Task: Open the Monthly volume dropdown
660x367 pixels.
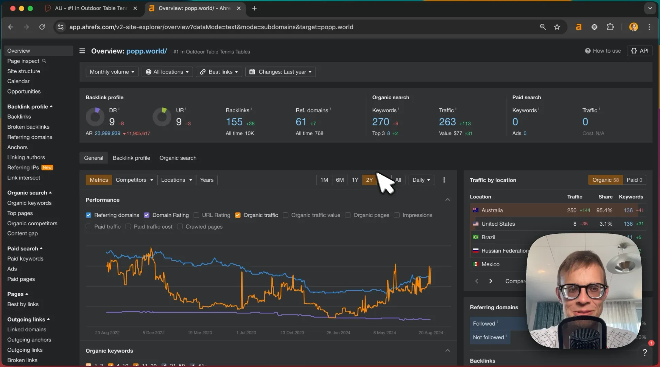Action: click(112, 72)
